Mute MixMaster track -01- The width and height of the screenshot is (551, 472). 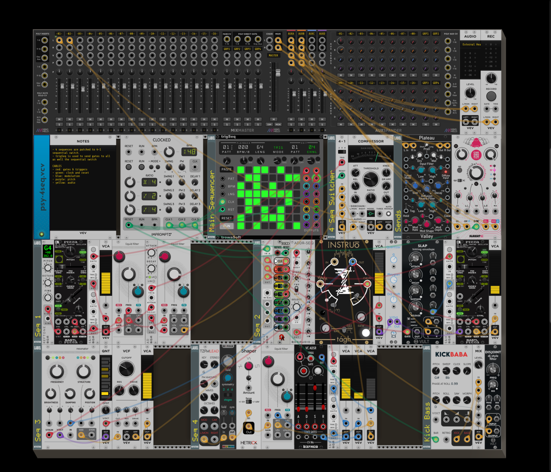click(x=59, y=119)
